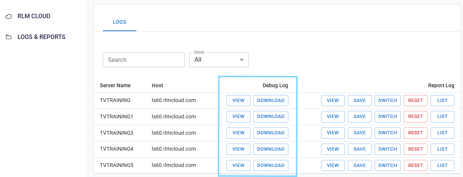463x177 pixels.
Task: Switch to the LOGS tab
Action: (x=120, y=22)
